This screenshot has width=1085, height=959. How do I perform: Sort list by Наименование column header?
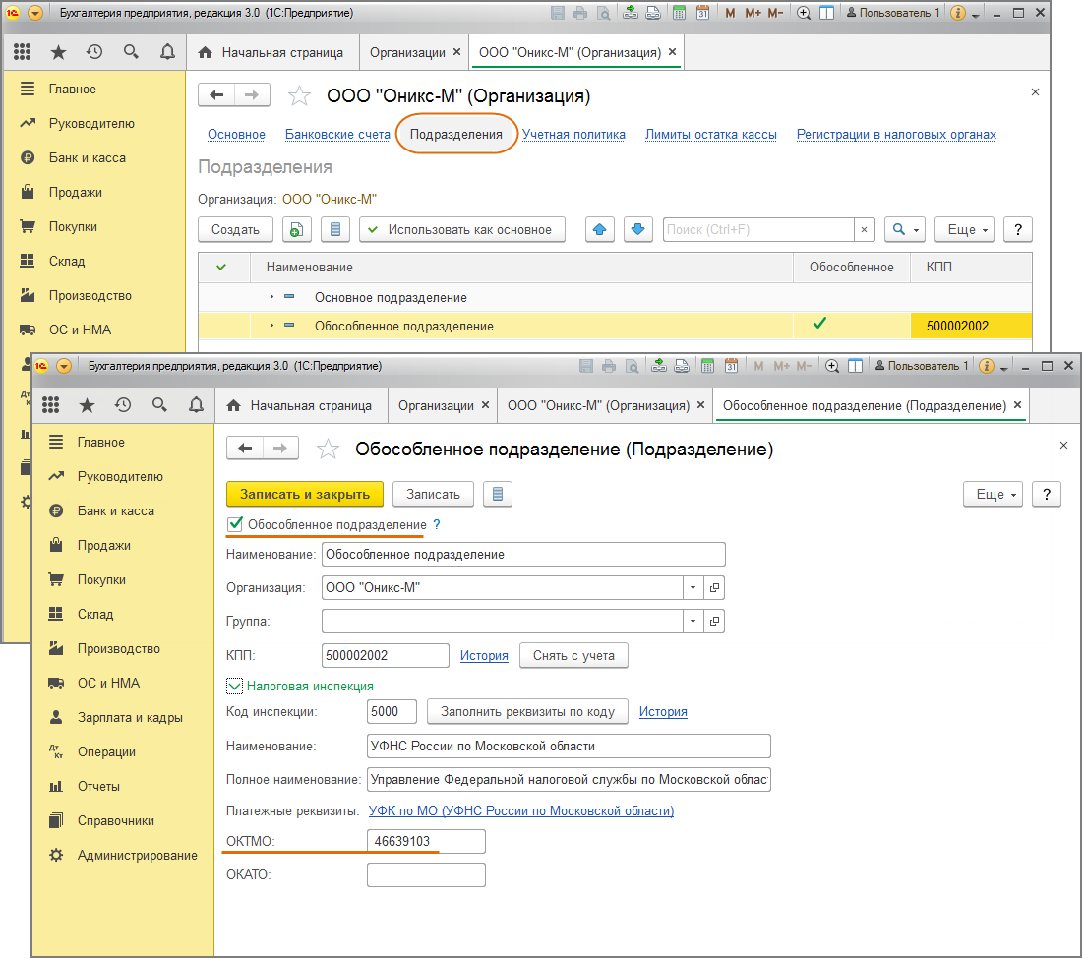point(521,268)
